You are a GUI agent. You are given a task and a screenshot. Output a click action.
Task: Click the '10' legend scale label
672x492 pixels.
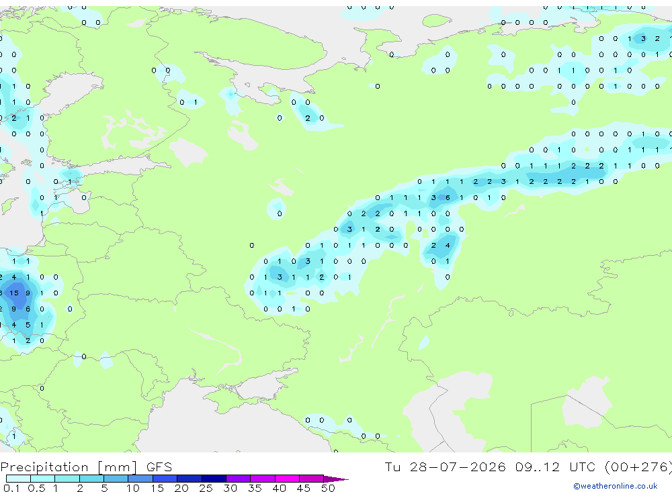click(x=132, y=488)
